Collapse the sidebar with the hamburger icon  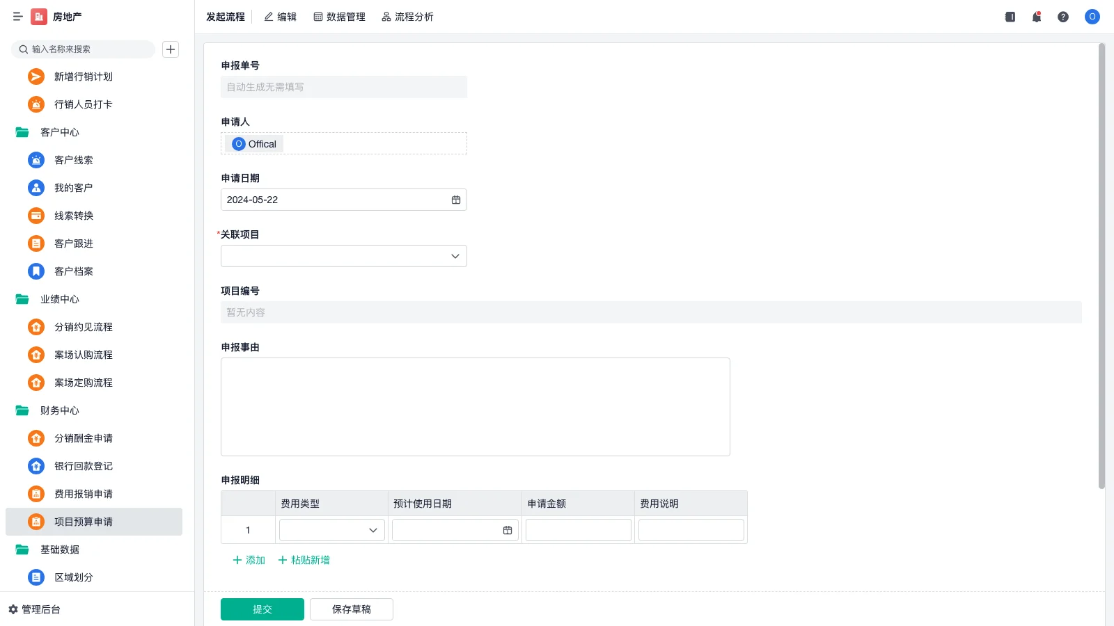click(x=18, y=17)
